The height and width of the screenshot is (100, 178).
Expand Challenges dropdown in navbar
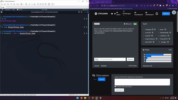[x=127, y=14]
